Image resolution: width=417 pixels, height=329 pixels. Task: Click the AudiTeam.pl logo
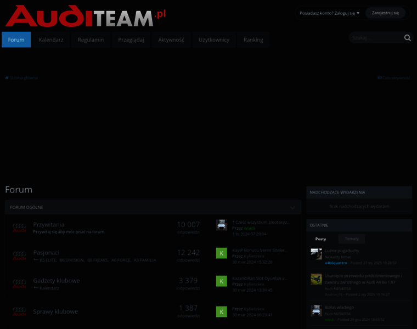[x=86, y=16]
